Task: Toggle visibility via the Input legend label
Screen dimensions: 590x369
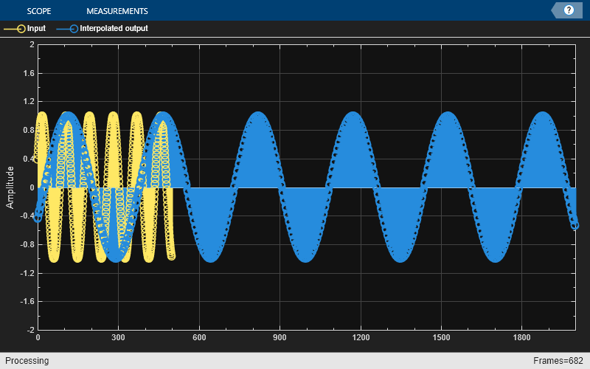Action: point(36,29)
